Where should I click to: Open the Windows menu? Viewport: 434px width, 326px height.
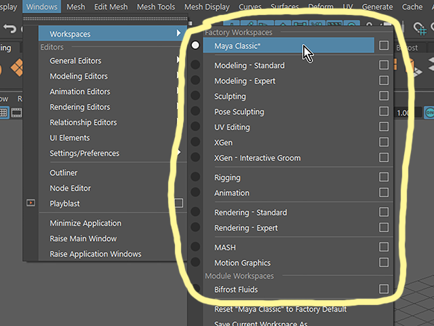point(42,7)
